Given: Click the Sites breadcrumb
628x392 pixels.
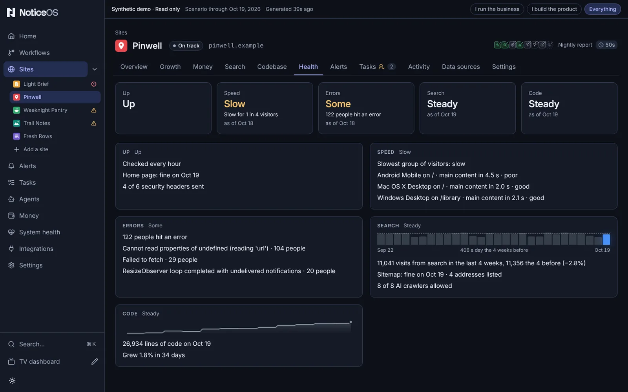Looking at the screenshot, I should (x=121, y=33).
